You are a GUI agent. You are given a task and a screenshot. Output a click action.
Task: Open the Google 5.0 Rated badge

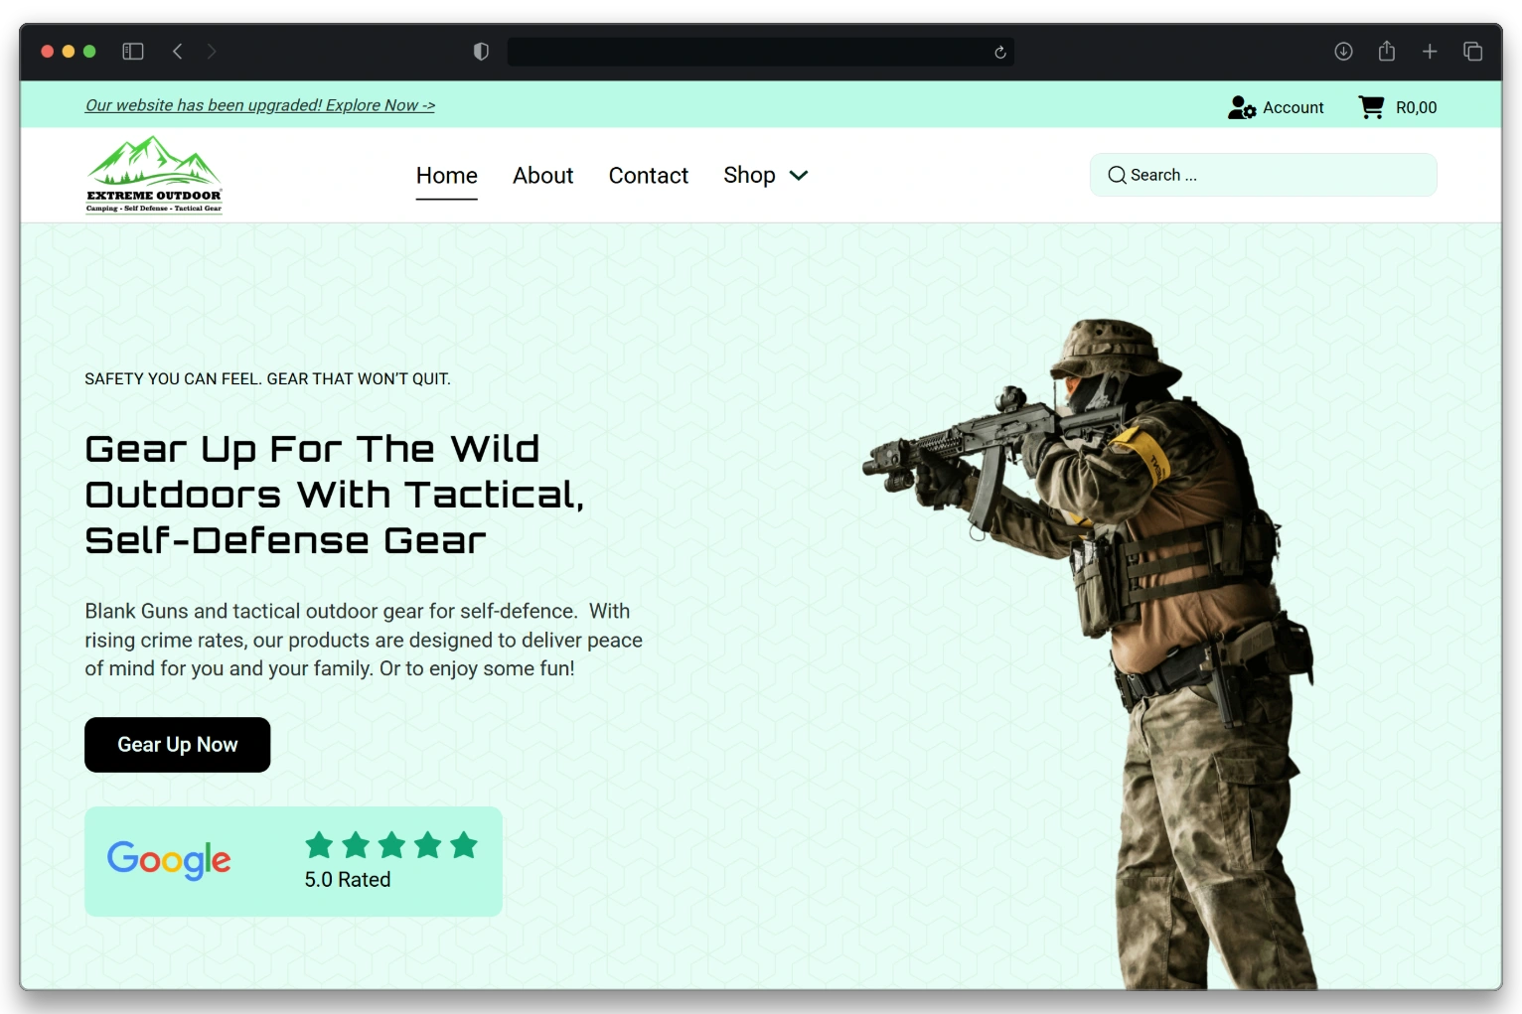(x=293, y=861)
